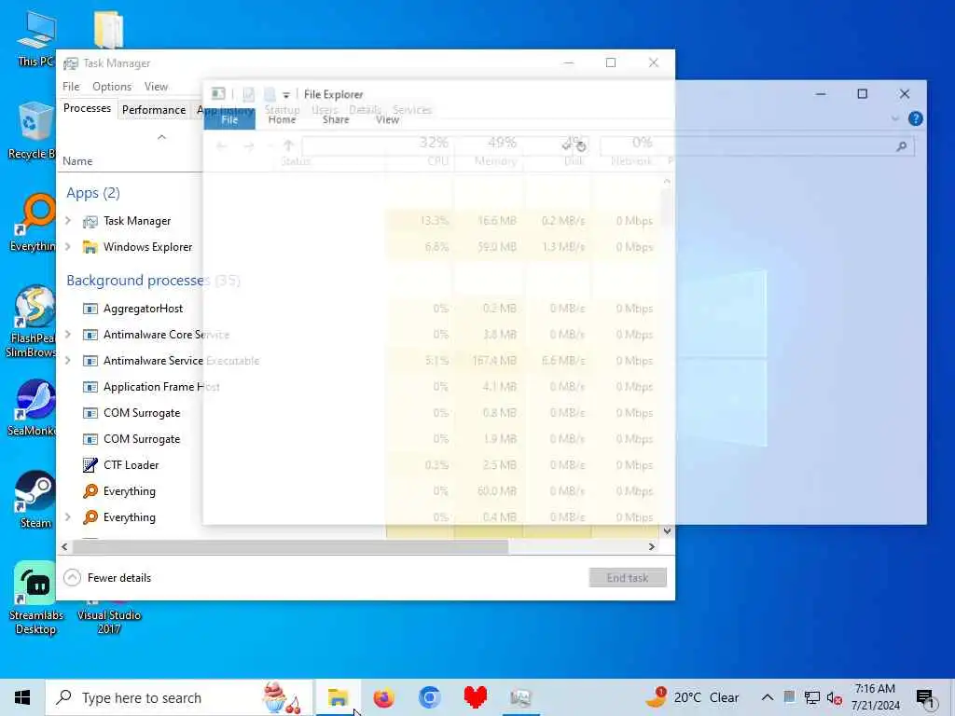955x716 pixels.
Task: Click the Apps (2) group header
Action: coord(93,193)
